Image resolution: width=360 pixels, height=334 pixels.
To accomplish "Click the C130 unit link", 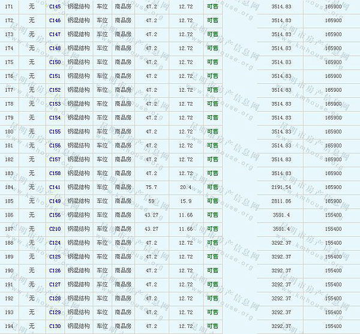I will (55, 326).
